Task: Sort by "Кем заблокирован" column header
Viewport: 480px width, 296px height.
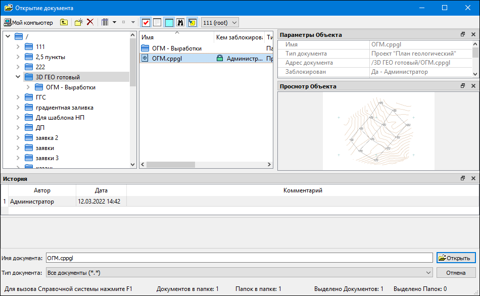Action: 239,37
